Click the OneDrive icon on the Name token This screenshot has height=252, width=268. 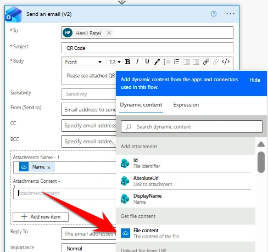click(24, 167)
